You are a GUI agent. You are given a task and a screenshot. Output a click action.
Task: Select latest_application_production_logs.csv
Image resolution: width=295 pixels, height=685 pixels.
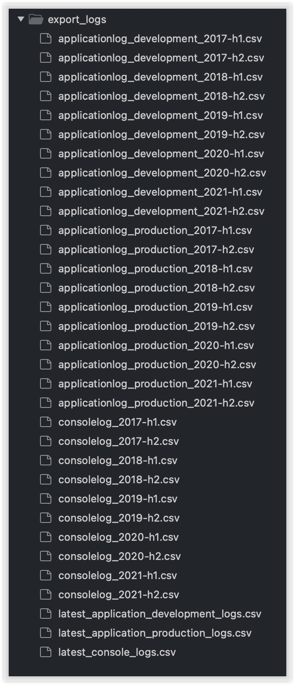[155, 633]
